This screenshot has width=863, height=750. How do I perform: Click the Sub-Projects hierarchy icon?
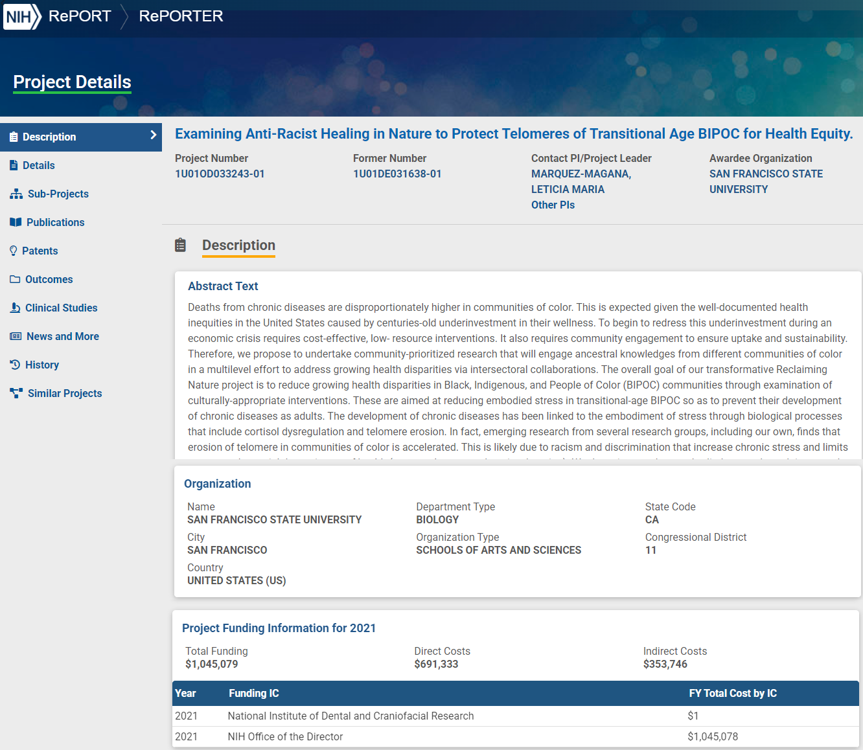[16, 194]
